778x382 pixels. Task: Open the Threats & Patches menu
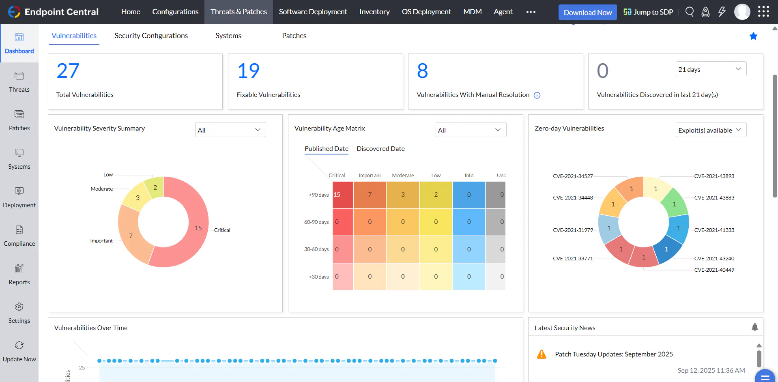click(x=239, y=12)
